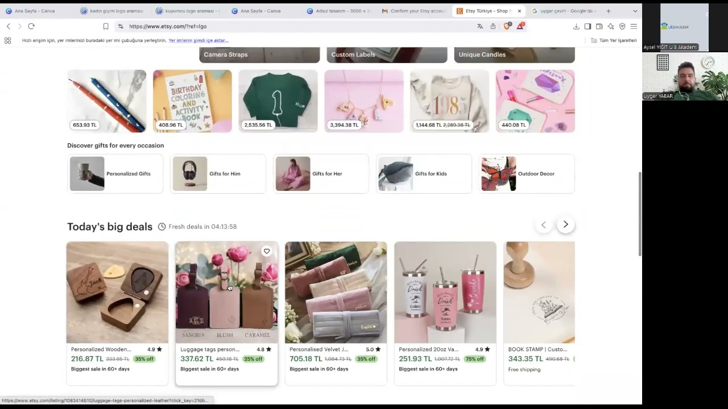Open the Brave Rewards triangle icon
Screen dimensions: 728x409
[x=520, y=26]
